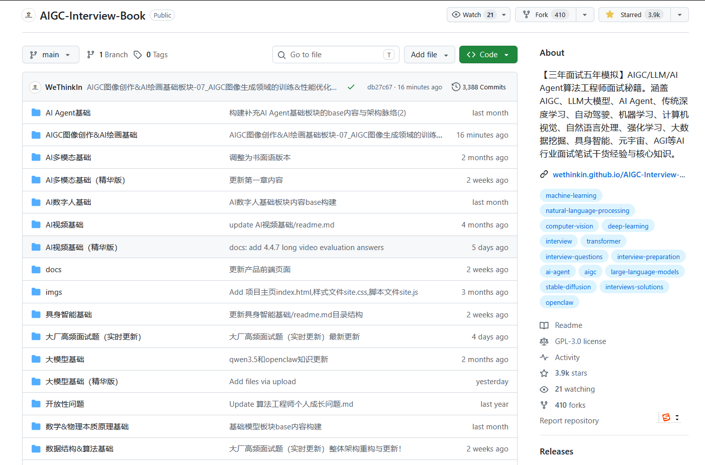Click the branch icon next to 1 Branch
This screenshot has width=705, height=465.
coord(90,55)
